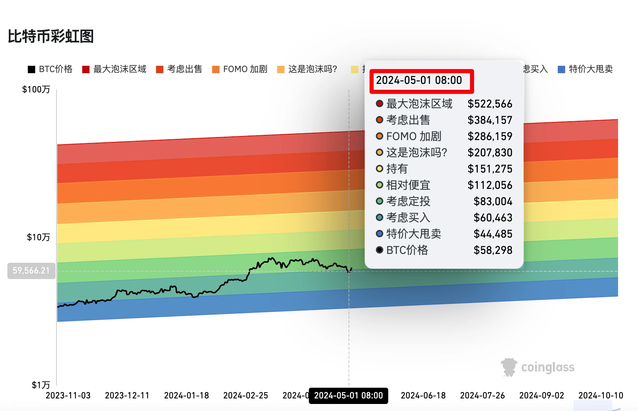Click the tooltip header date 2024-05-01 08:00

point(419,80)
